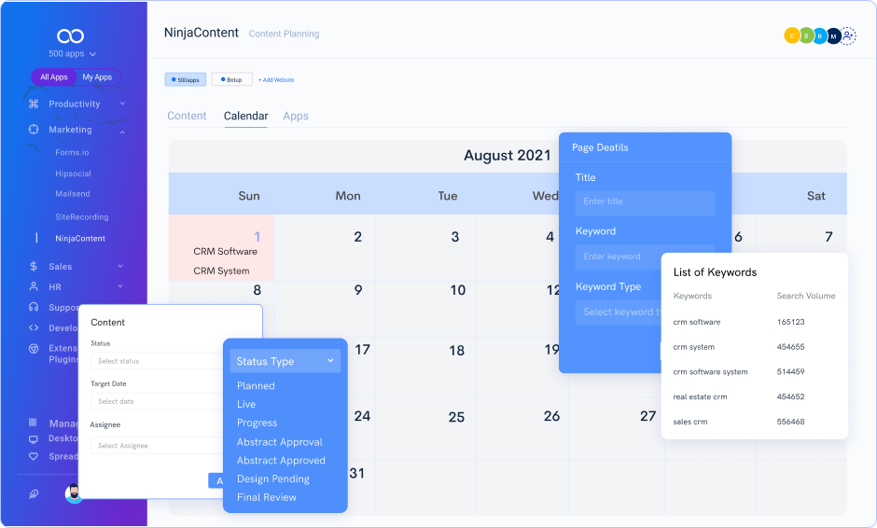The width and height of the screenshot is (877, 528).
Task: Click the HR person icon
Action: click(x=34, y=287)
